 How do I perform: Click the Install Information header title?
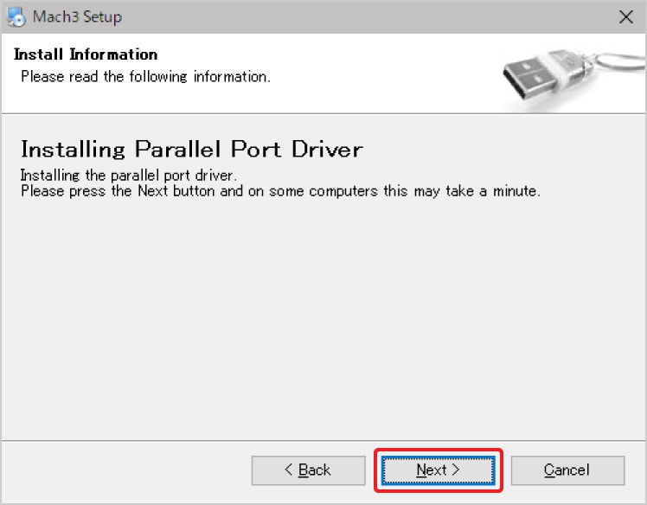86,54
